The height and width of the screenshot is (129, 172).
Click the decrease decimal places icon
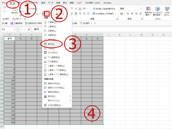point(140,14)
